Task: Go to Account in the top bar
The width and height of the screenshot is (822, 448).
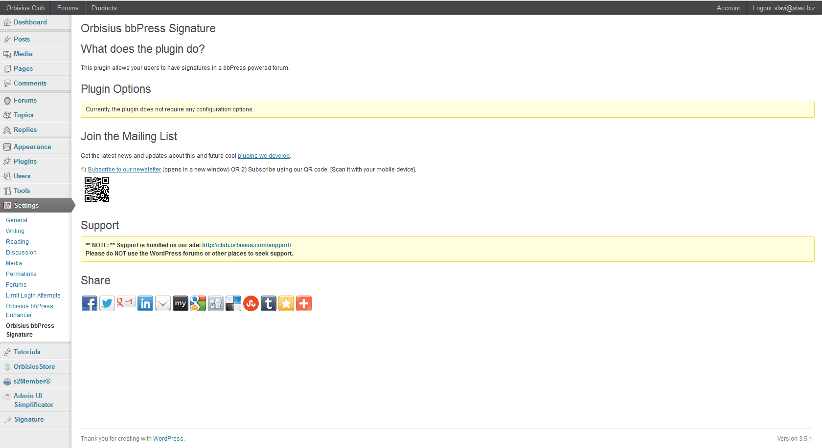Action: 729,8
